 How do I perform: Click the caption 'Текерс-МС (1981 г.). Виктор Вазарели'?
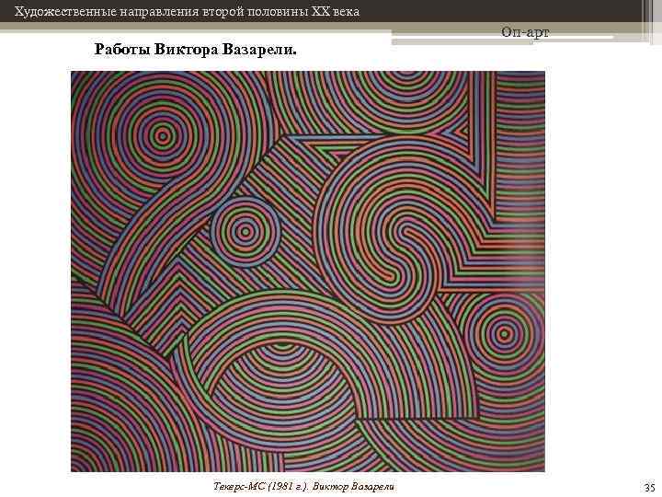[x=303, y=487]
